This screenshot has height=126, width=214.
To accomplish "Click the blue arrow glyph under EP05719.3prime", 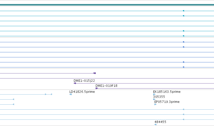I will click(x=155, y=104).
